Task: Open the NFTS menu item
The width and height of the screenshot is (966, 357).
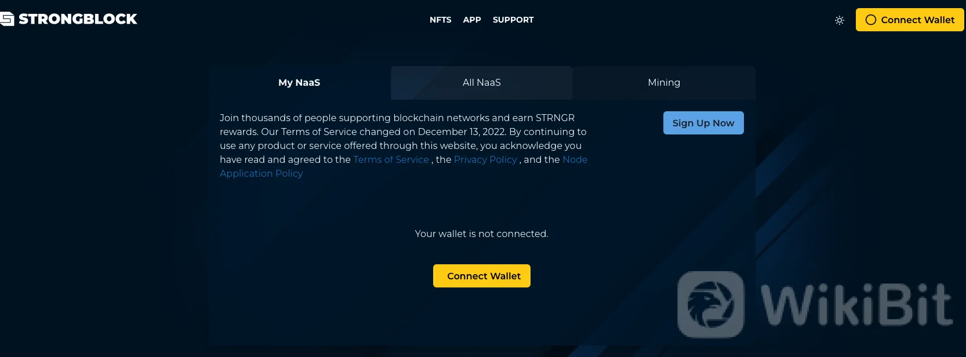Action: coord(441,20)
